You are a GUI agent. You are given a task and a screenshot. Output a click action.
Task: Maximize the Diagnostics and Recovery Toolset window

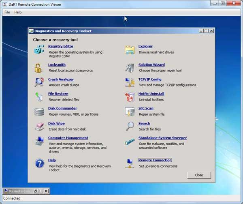click(x=206, y=31)
